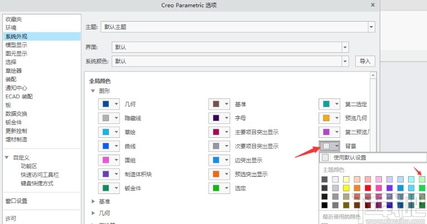Open the 字母 color dropdown arrow
This screenshot has width=427, height=224.
pos(227,118)
